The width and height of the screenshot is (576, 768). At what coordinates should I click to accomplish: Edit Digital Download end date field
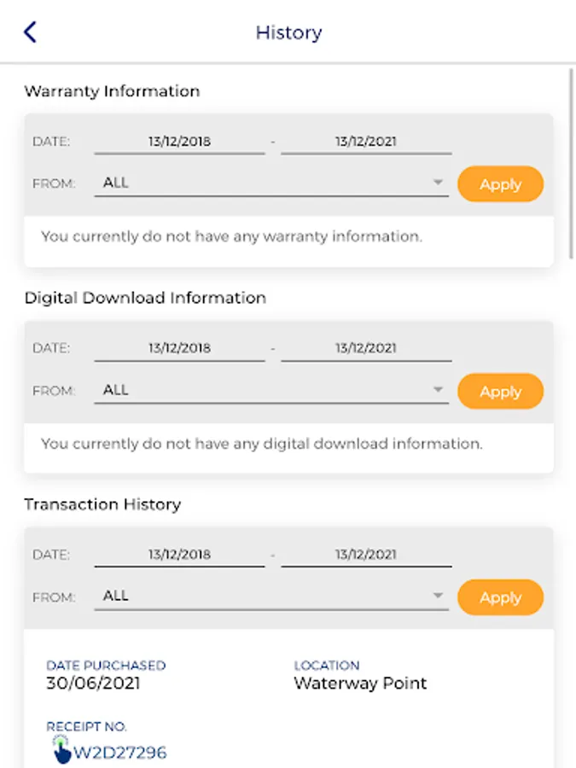click(x=365, y=348)
